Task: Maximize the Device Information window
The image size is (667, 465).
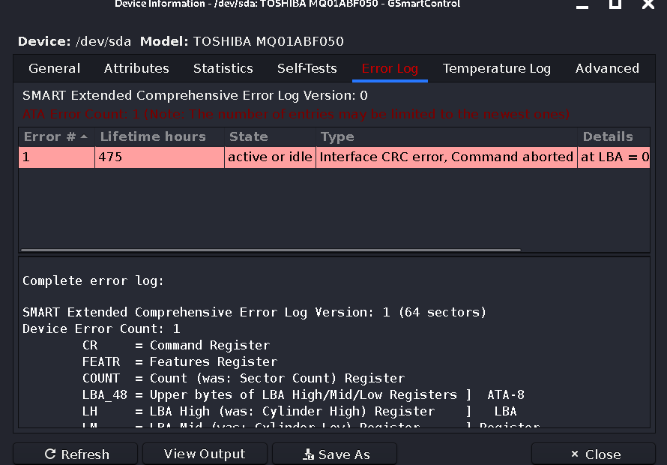Action: point(615,4)
